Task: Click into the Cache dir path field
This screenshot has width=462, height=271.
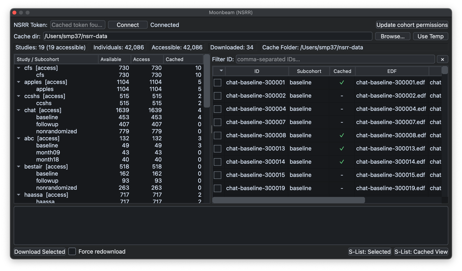Action: point(208,36)
